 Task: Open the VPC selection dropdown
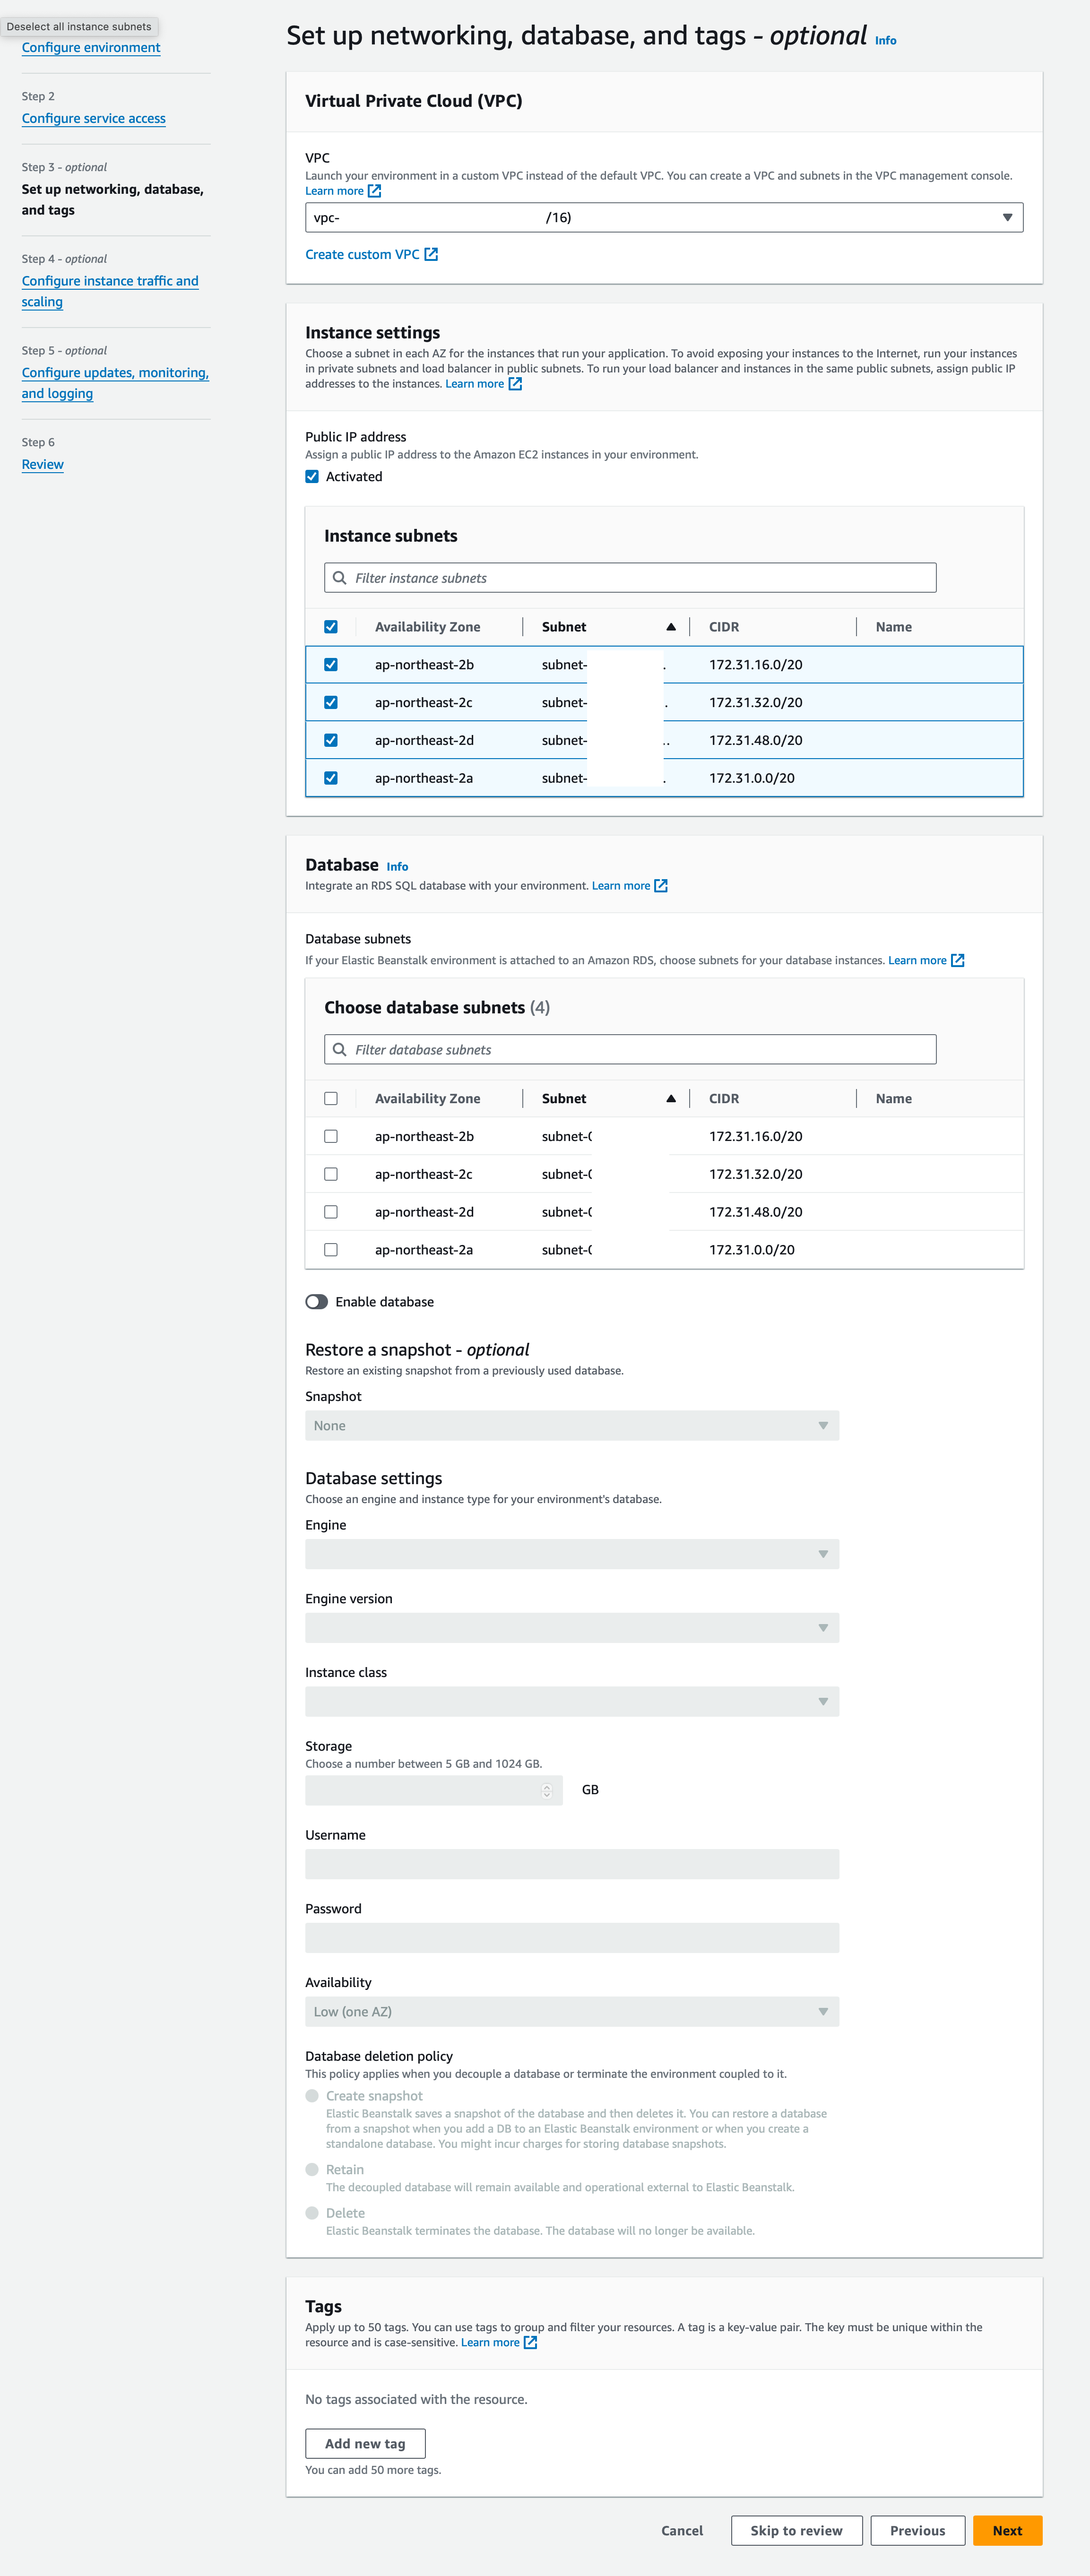point(664,218)
